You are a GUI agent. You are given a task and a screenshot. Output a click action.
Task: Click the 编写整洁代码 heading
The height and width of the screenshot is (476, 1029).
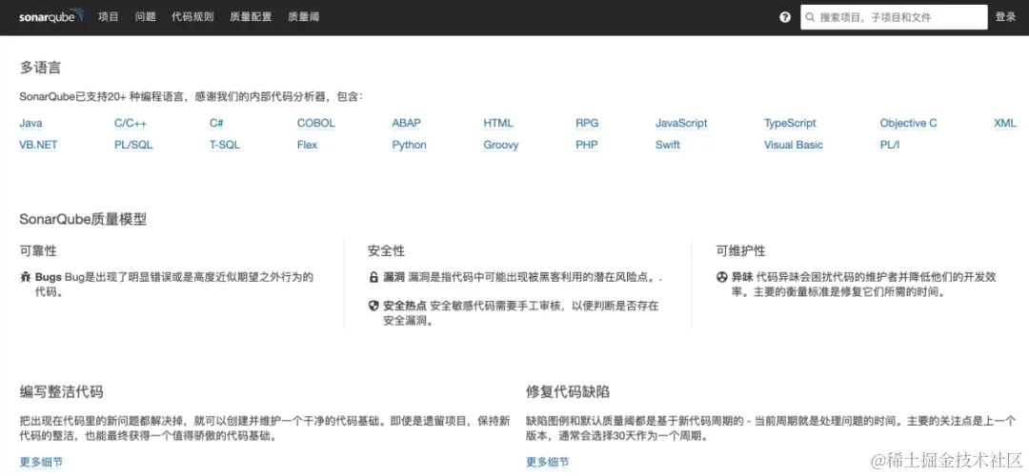(x=61, y=392)
